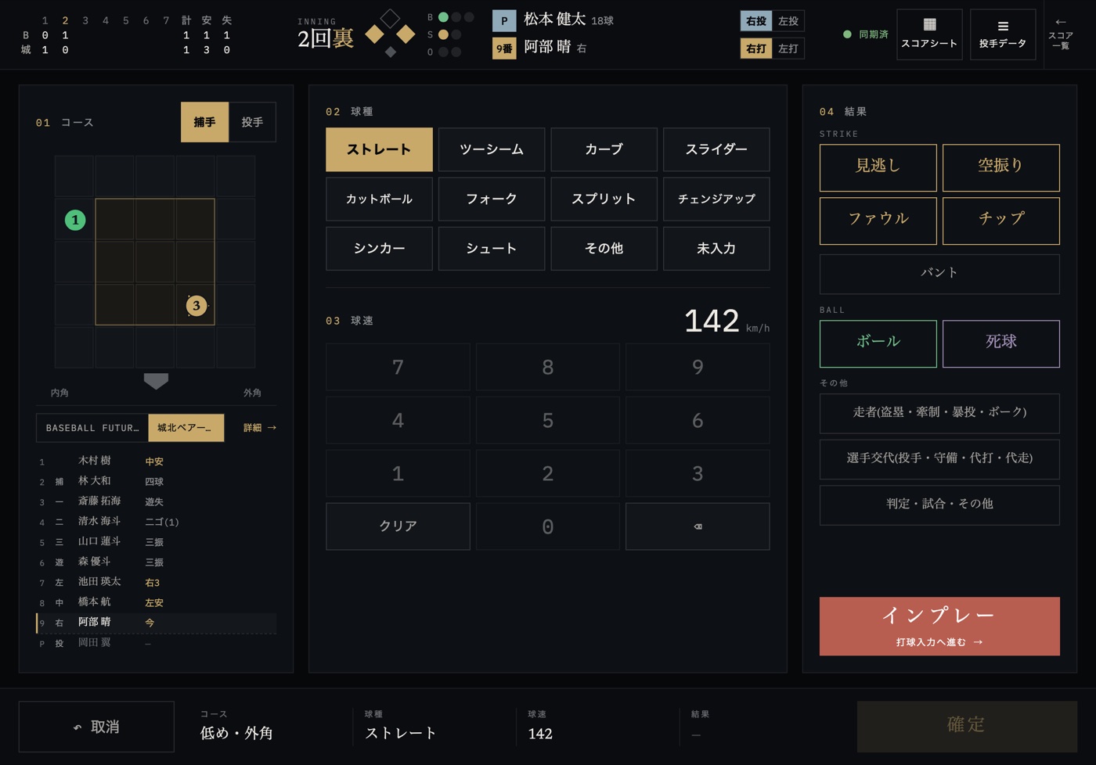The image size is (1096, 765).
Task: Record 空振り swinging strike result
Action: coord(1001,167)
